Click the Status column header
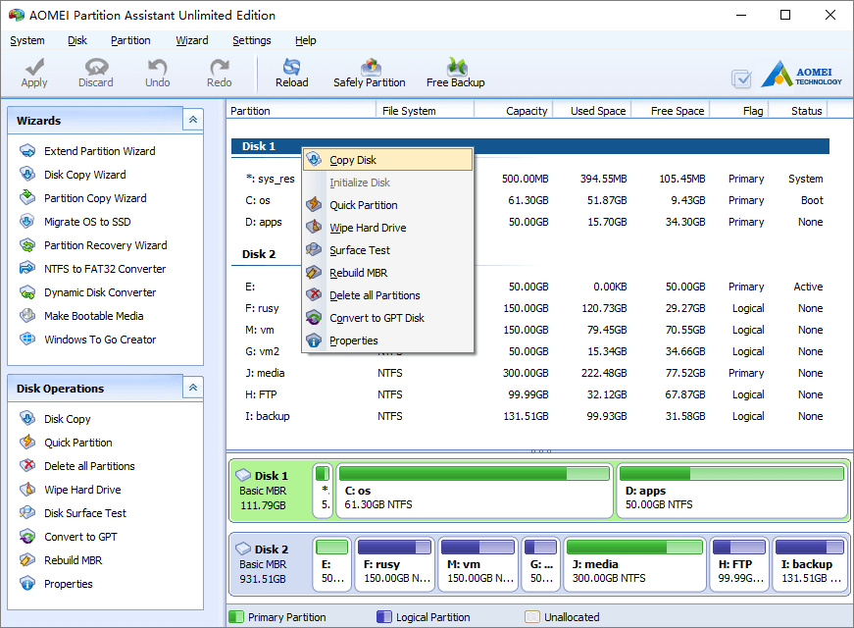This screenshot has width=854, height=628. click(798, 111)
